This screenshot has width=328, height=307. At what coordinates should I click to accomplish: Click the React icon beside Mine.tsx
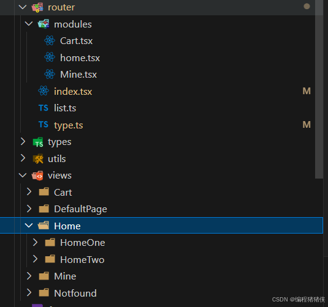pyautogui.click(x=50, y=74)
